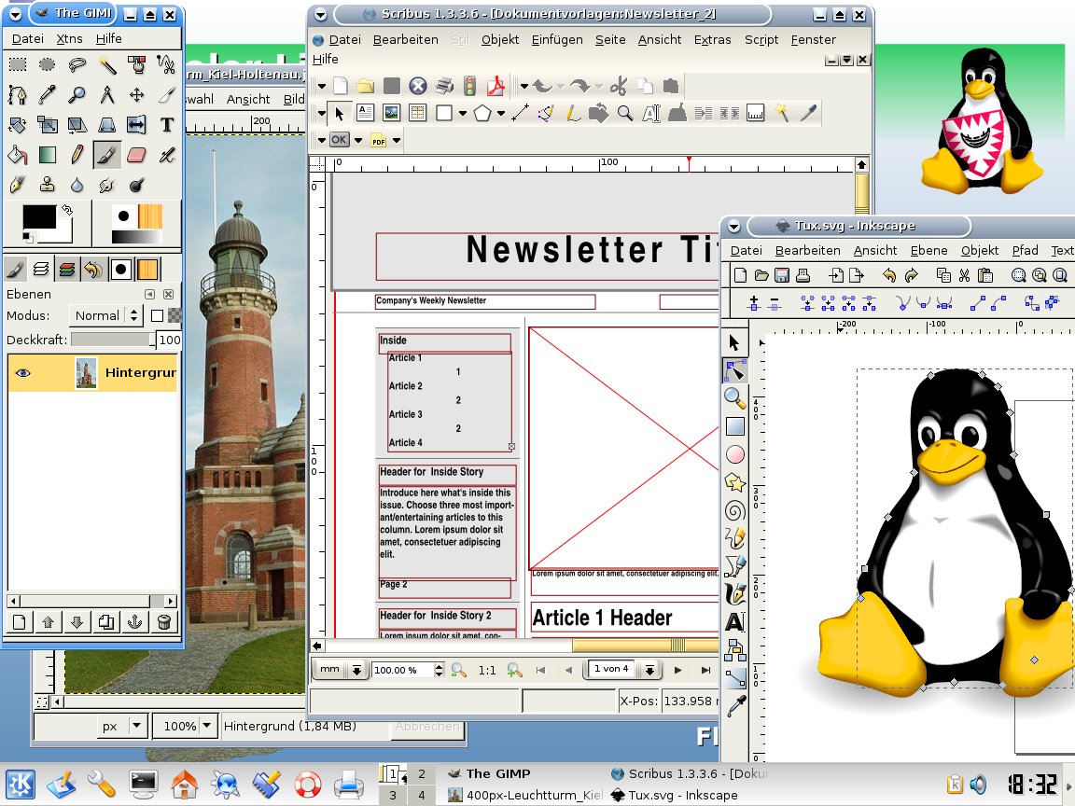This screenshot has width=1075, height=806.
Task: Pick the GIMP fuzzy select wand
Action: coord(107,64)
